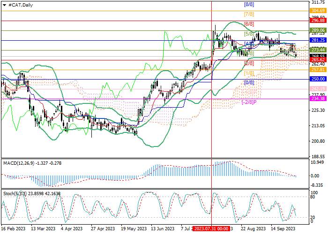The image size is (328, 234).
Task: Select the magenta 234.38 price label
Action: [318, 99]
